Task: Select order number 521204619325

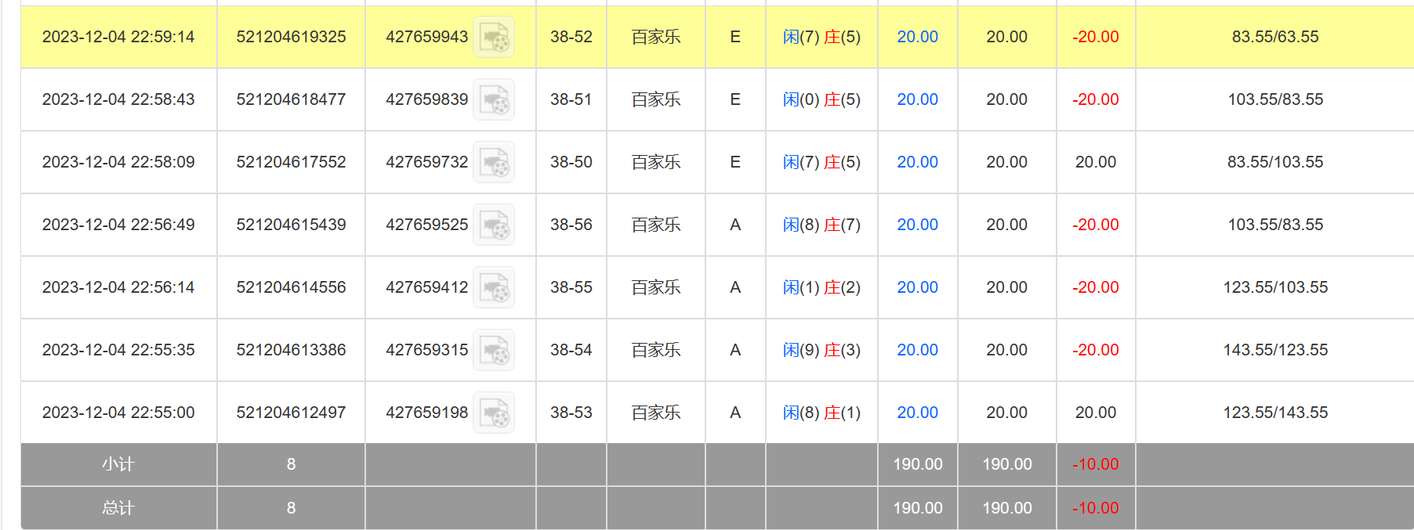Action: click(x=291, y=37)
